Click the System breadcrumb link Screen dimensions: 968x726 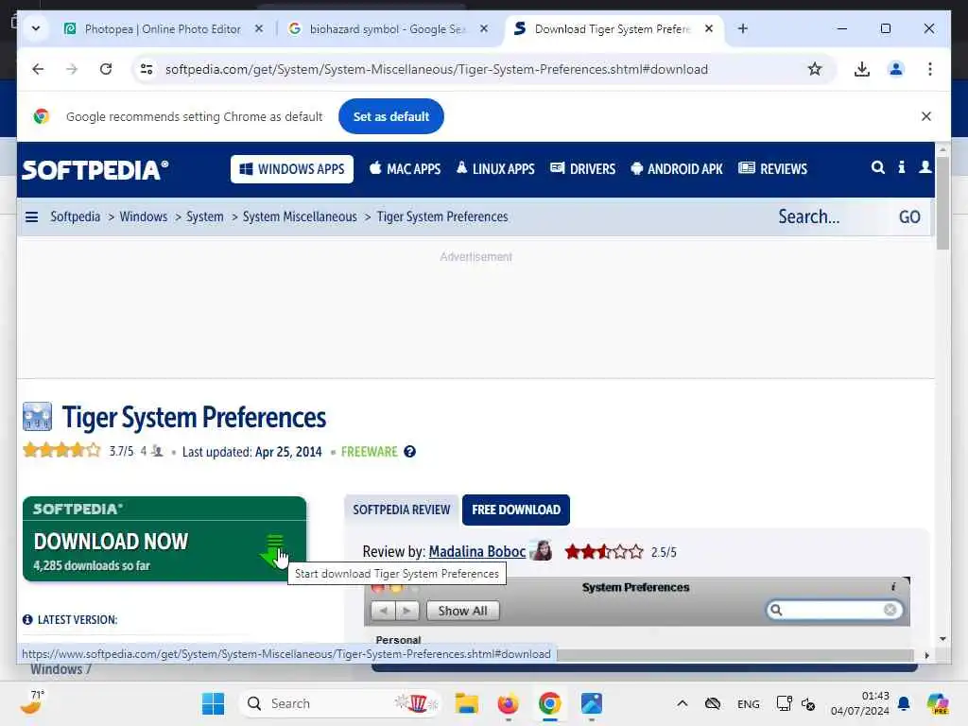click(205, 216)
